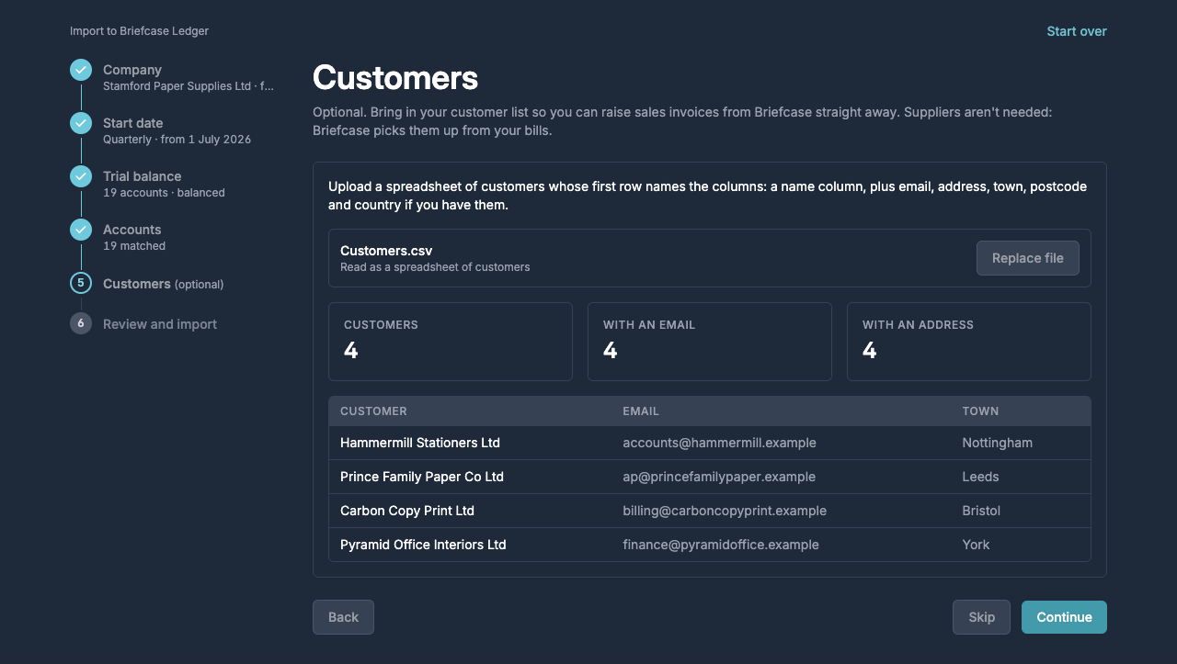The height and width of the screenshot is (664, 1177).
Task: Skip the customers step
Action: pyautogui.click(x=981, y=617)
